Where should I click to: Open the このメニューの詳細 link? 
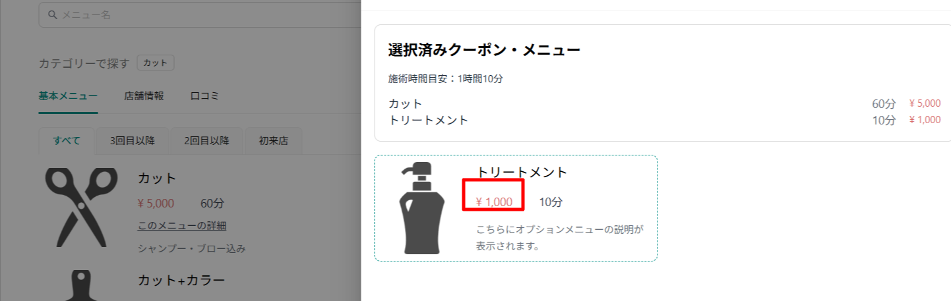[x=182, y=226]
